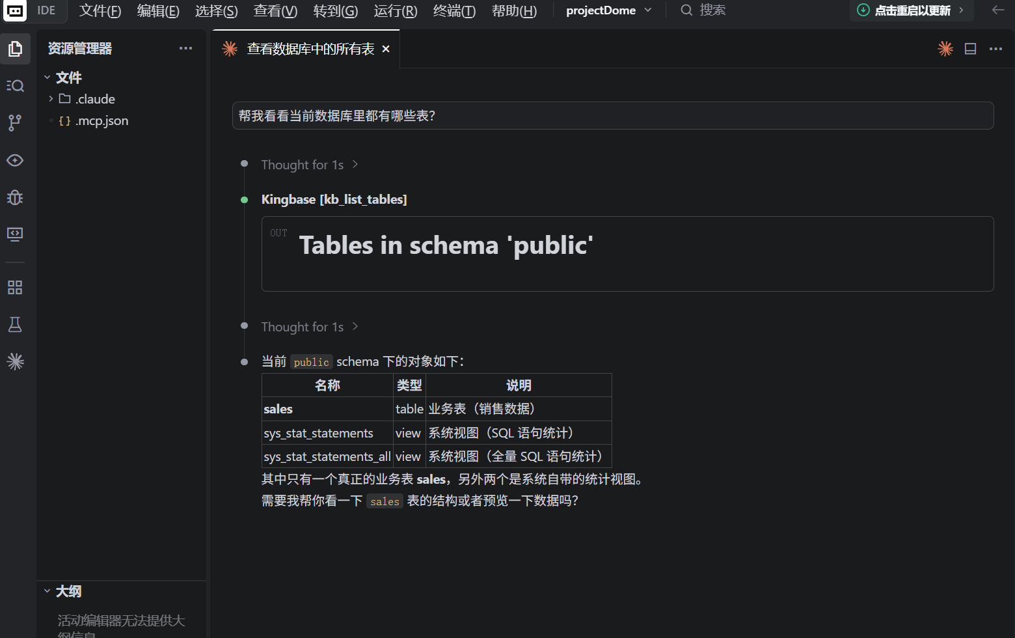Click the 类型 column header
The width and height of the screenshot is (1015, 638).
point(409,385)
